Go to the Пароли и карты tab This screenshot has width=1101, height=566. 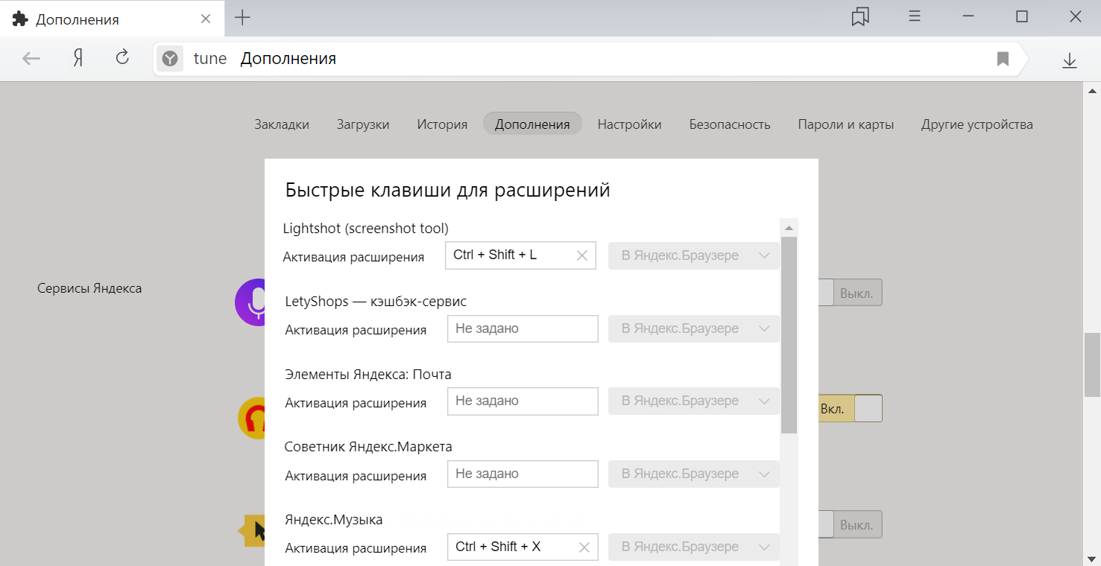coord(845,124)
